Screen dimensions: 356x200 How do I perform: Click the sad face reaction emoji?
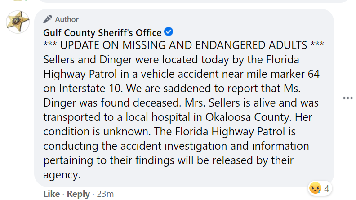tap(316, 188)
